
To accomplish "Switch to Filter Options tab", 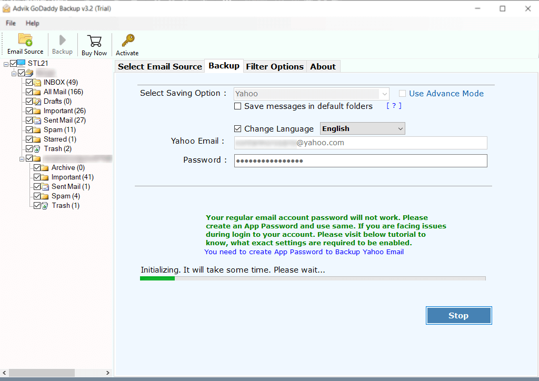I will point(275,66).
